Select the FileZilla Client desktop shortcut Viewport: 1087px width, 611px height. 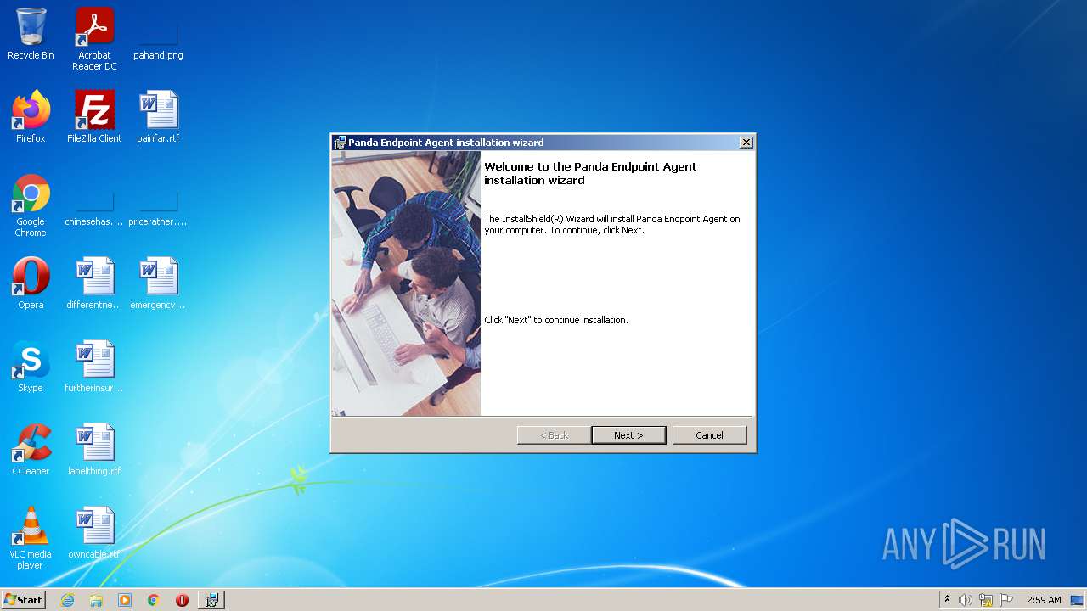click(x=94, y=117)
